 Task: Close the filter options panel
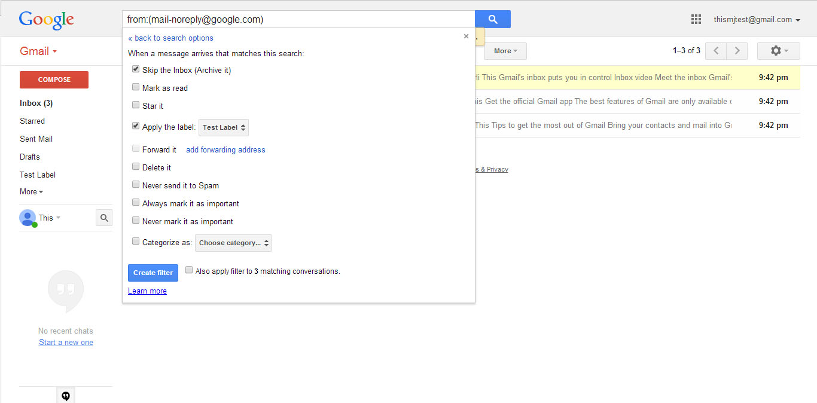466,36
